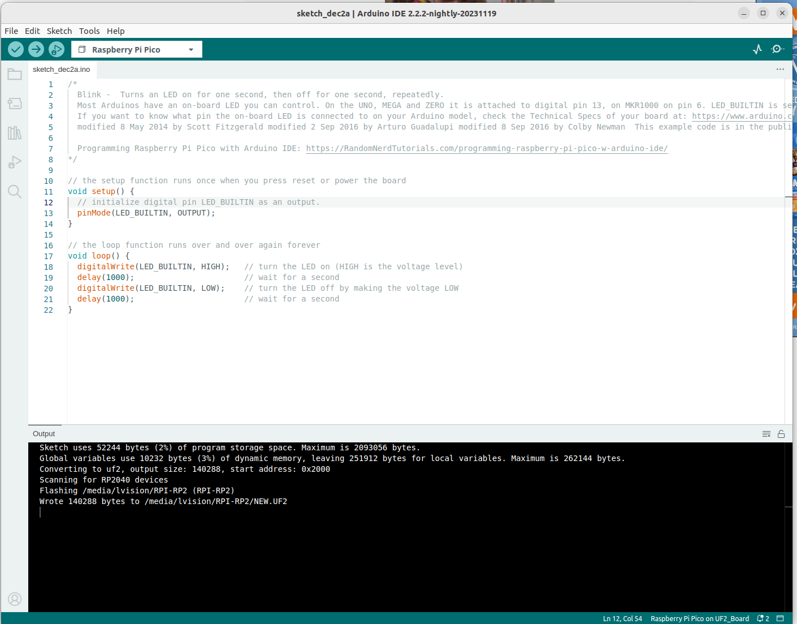
Task: Start debugging with the Debug button
Action: point(57,50)
